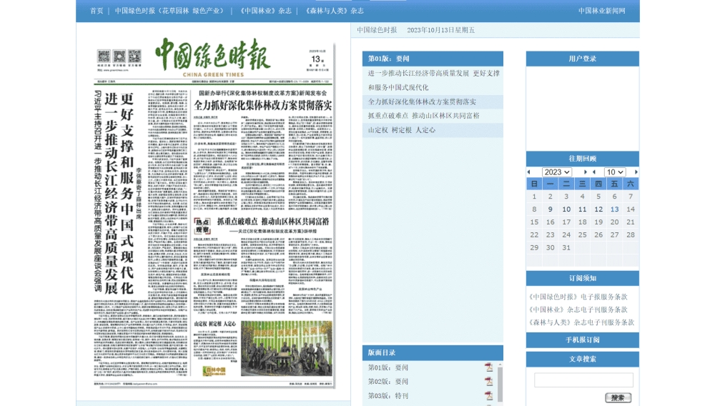Viewport: 715px width, 406px height.
Task: Select date 11 in the calendar
Action: (x=582, y=209)
